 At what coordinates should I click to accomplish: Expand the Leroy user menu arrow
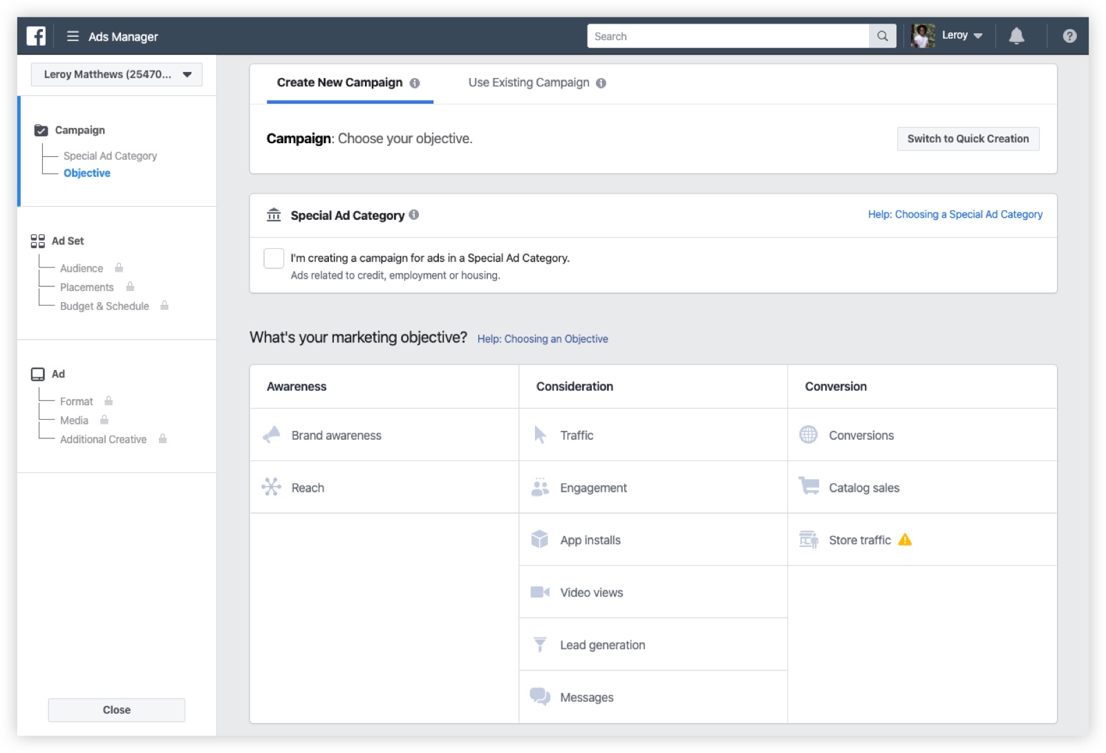(x=977, y=36)
